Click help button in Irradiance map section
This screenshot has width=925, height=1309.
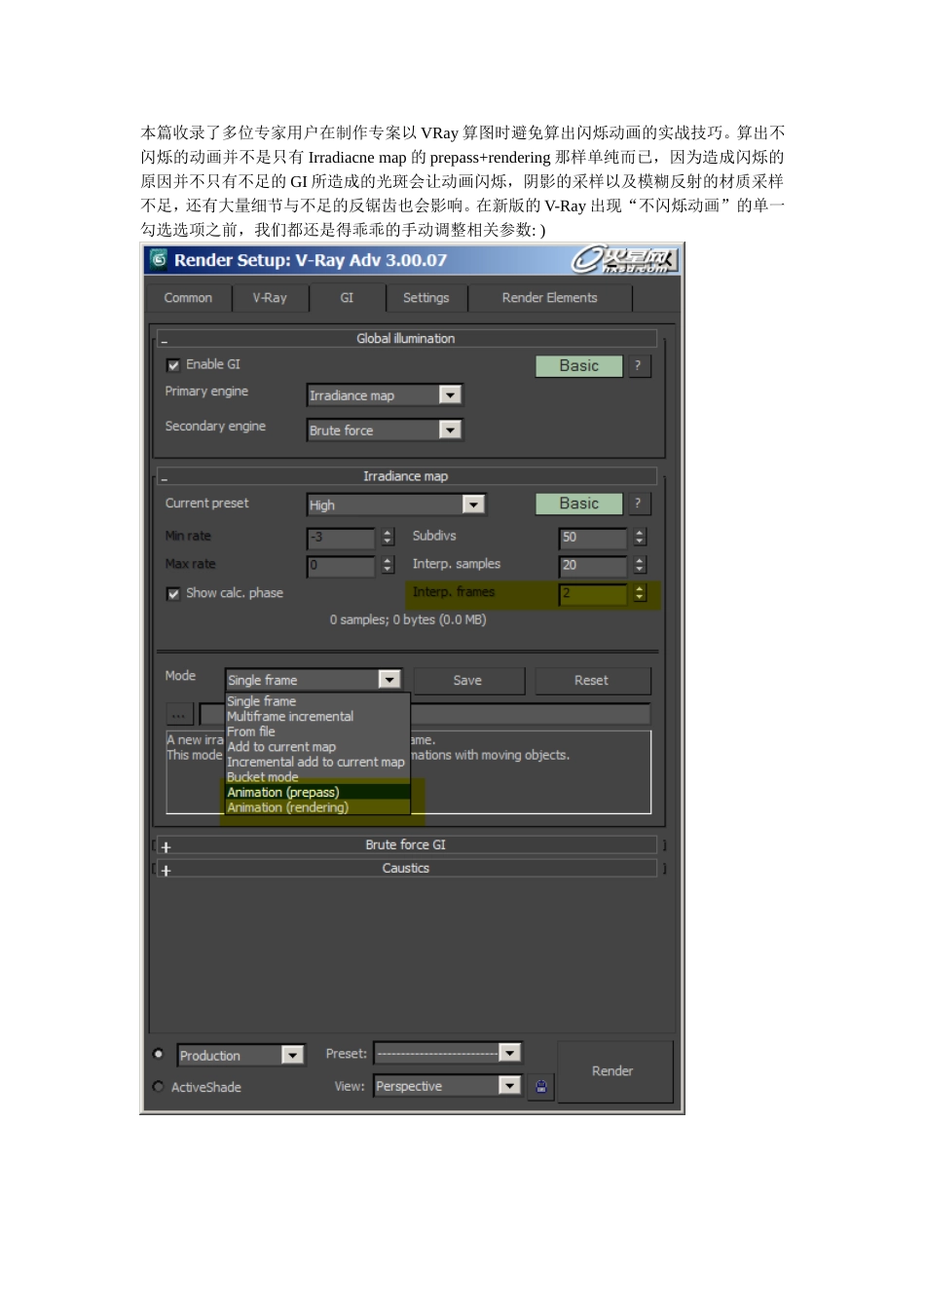tap(638, 504)
